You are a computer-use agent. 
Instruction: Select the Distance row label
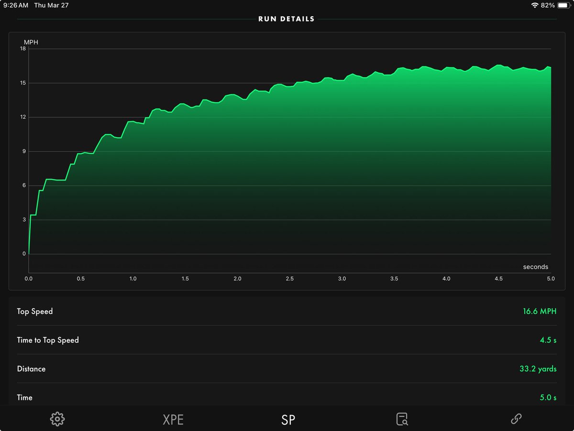pyautogui.click(x=32, y=369)
